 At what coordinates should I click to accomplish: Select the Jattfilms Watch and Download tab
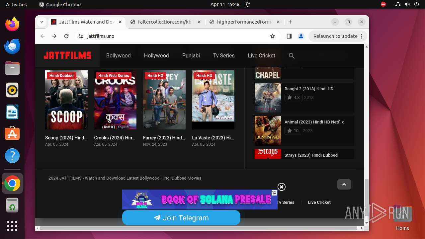87,22
